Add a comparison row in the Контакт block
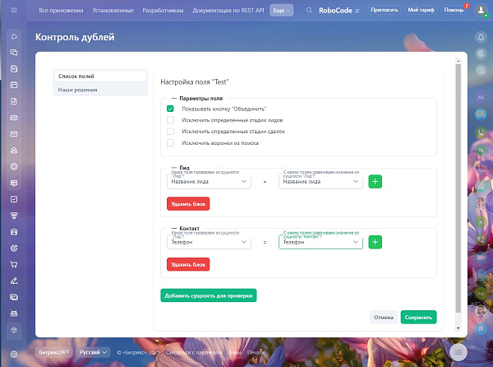This screenshot has height=367, width=493. coord(375,242)
